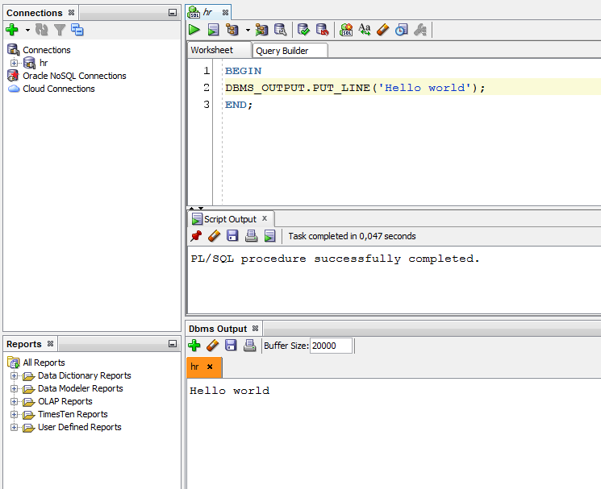Image resolution: width=601 pixels, height=489 pixels.
Task: Edit the Buffer Size field
Action: [x=331, y=346]
